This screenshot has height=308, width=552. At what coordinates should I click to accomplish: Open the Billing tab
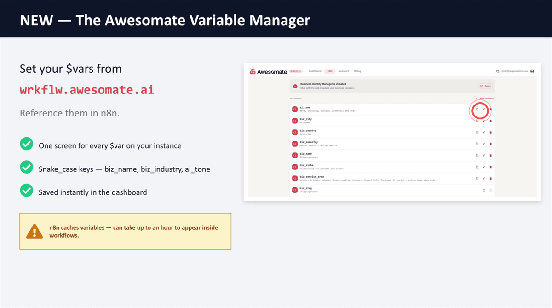coord(357,71)
